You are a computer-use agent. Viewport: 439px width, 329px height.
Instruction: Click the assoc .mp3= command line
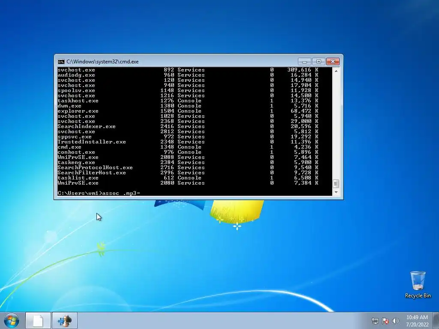(99, 193)
